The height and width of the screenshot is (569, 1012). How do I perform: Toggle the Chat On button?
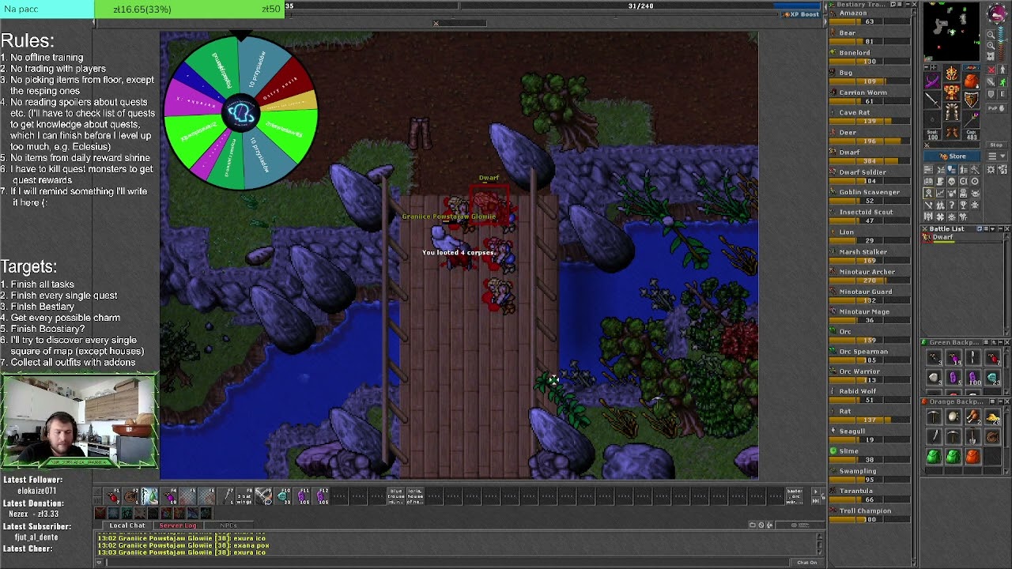tap(806, 563)
